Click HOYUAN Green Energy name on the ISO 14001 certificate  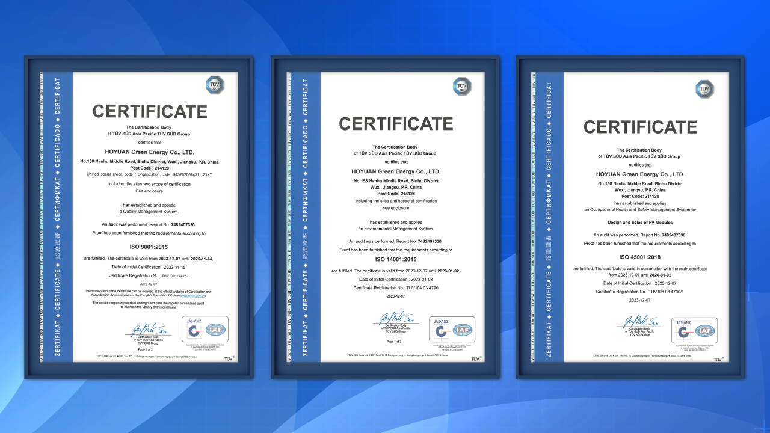[396, 171]
